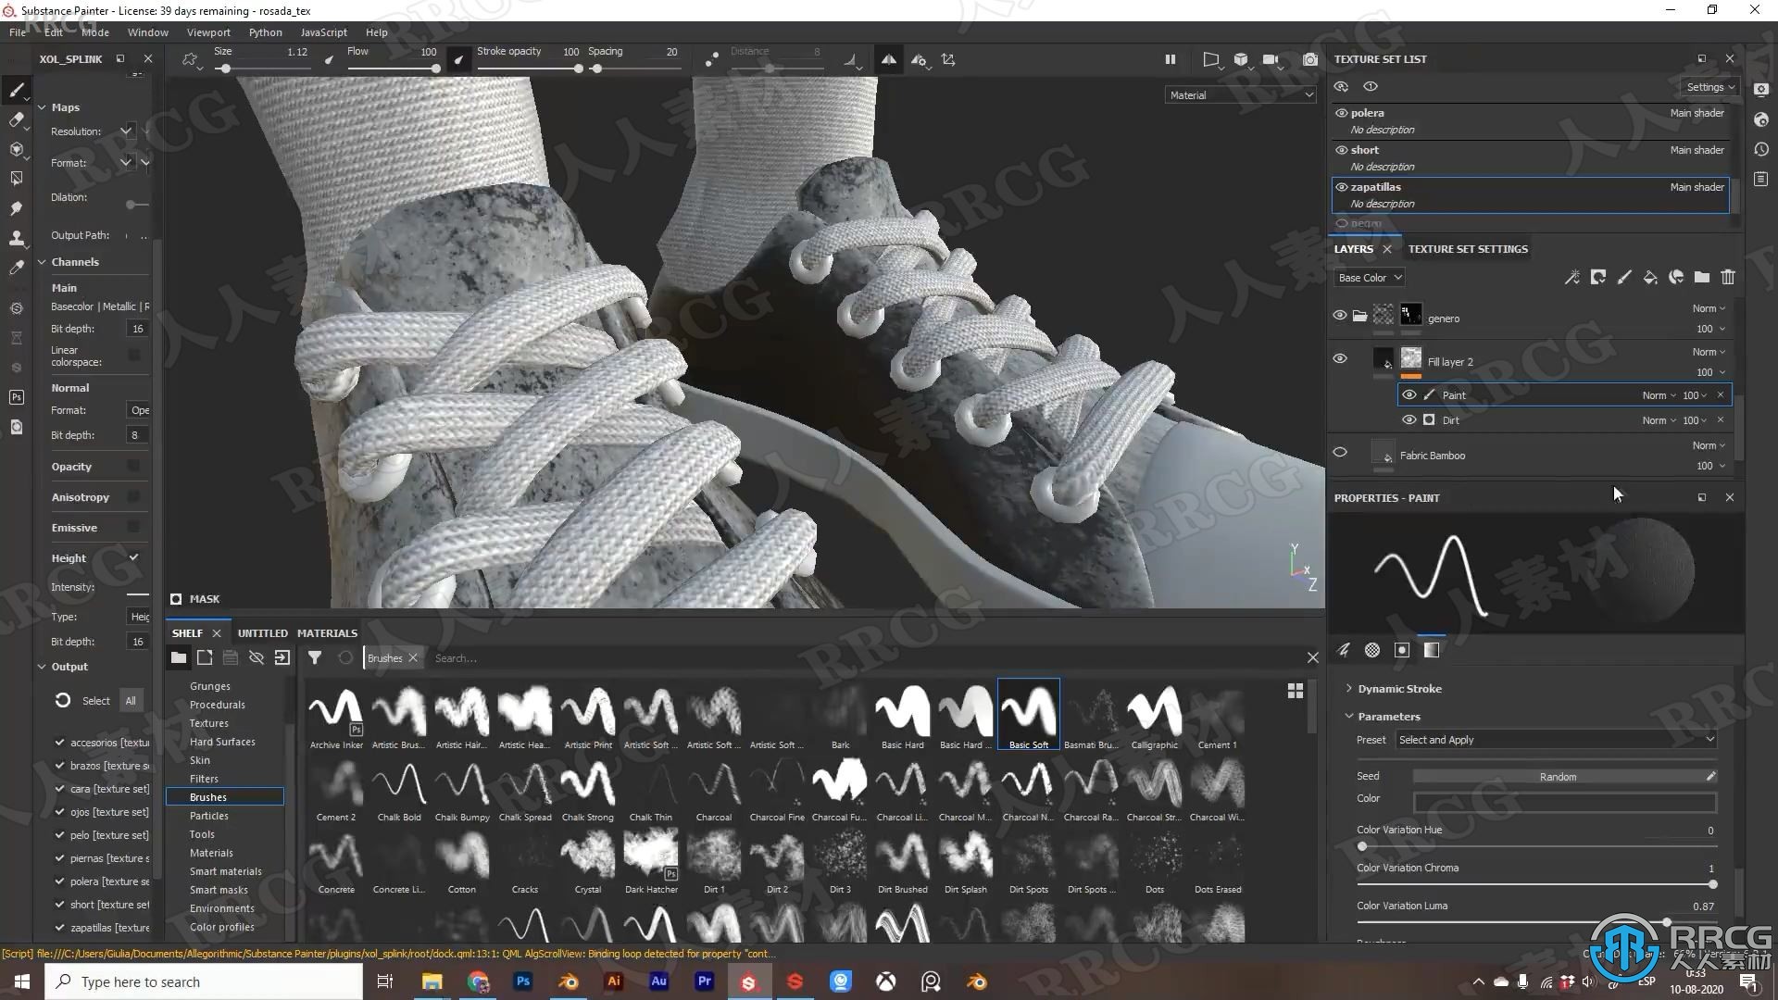This screenshot has width=1778, height=1000.
Task: Open Stencil properties tab icon
Action: click(1402, 650)
